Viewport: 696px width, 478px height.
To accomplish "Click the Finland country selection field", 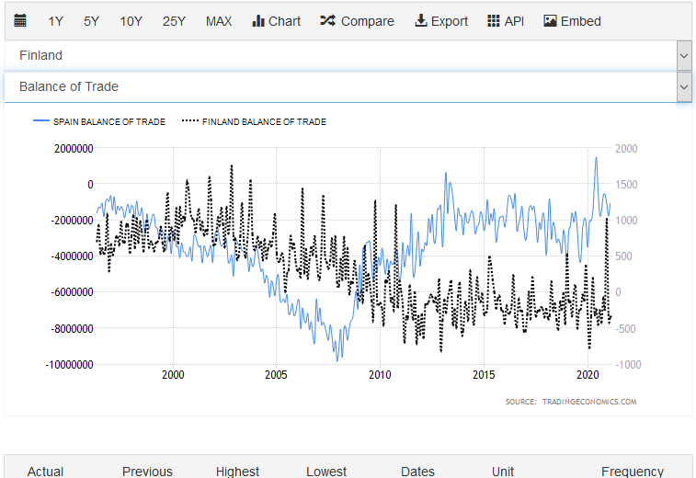I will [340, 56].
